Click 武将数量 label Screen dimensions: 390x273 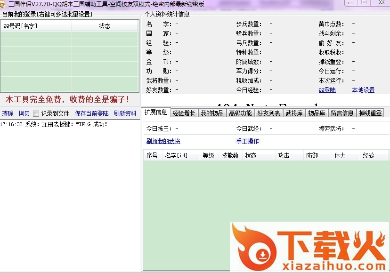[x=159, y=80]
